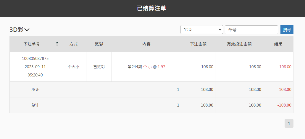Select bet order number 100805087875

coord(35,58)
